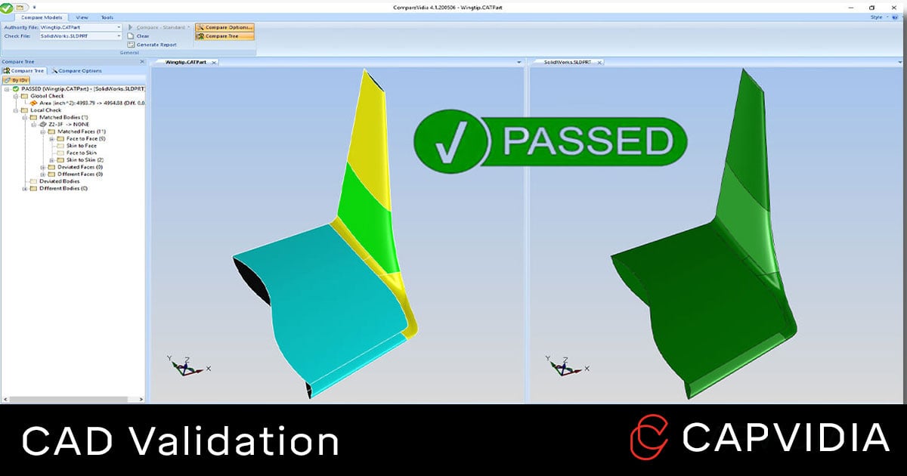The width and height of the screenshot is (907, 476).
Task: Select the Area difference icon under Global Check
Action: click(x=33, y=102)
